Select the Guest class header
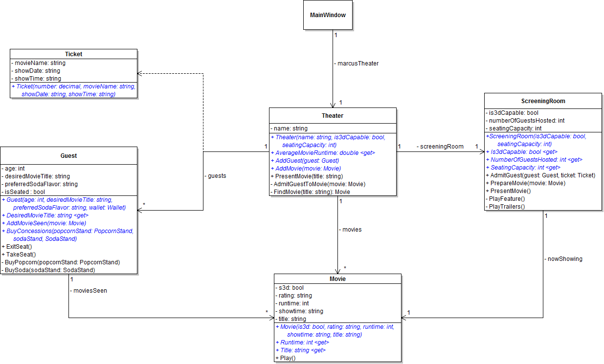 pos(68,156)
